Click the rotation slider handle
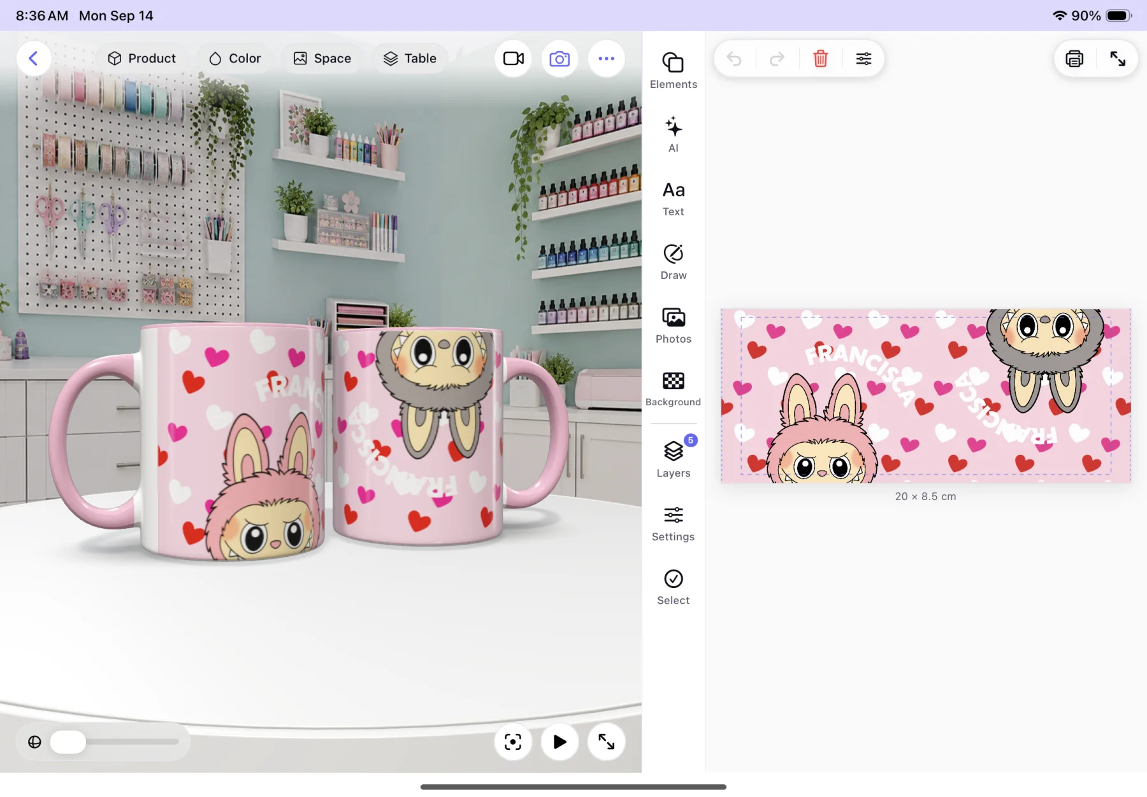Image resolution: width=1147 pixels, height=797 pixels. click(x=68, y=742)
